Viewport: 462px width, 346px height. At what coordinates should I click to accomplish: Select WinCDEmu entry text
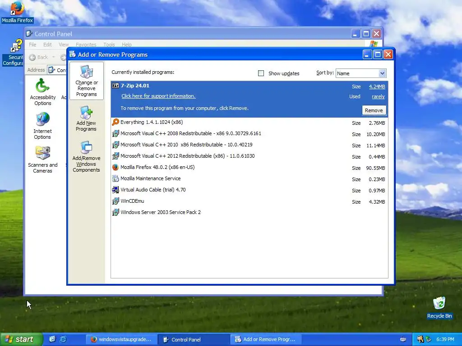[x=132, y=201]
